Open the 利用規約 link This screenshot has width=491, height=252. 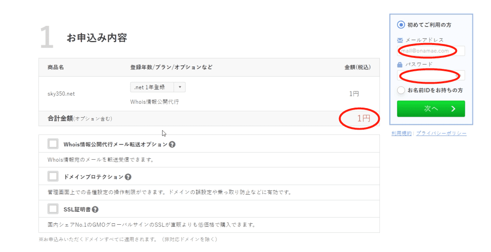[401, 133]
